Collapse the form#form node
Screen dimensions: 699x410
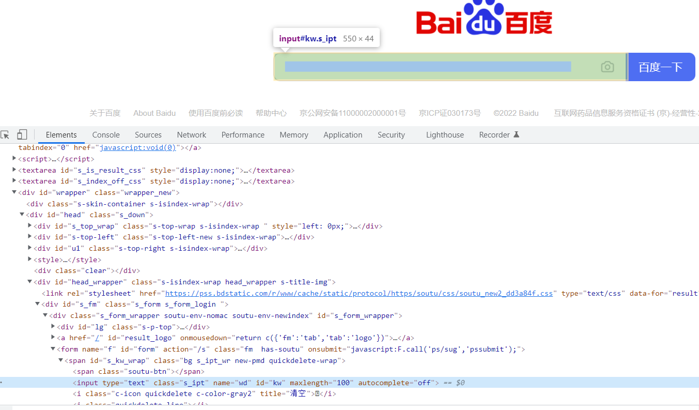(53, 349)
